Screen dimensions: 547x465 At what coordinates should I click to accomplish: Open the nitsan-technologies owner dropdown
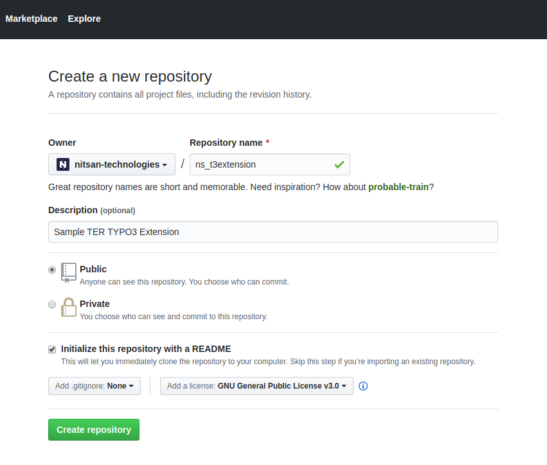[x=111, y=164]
